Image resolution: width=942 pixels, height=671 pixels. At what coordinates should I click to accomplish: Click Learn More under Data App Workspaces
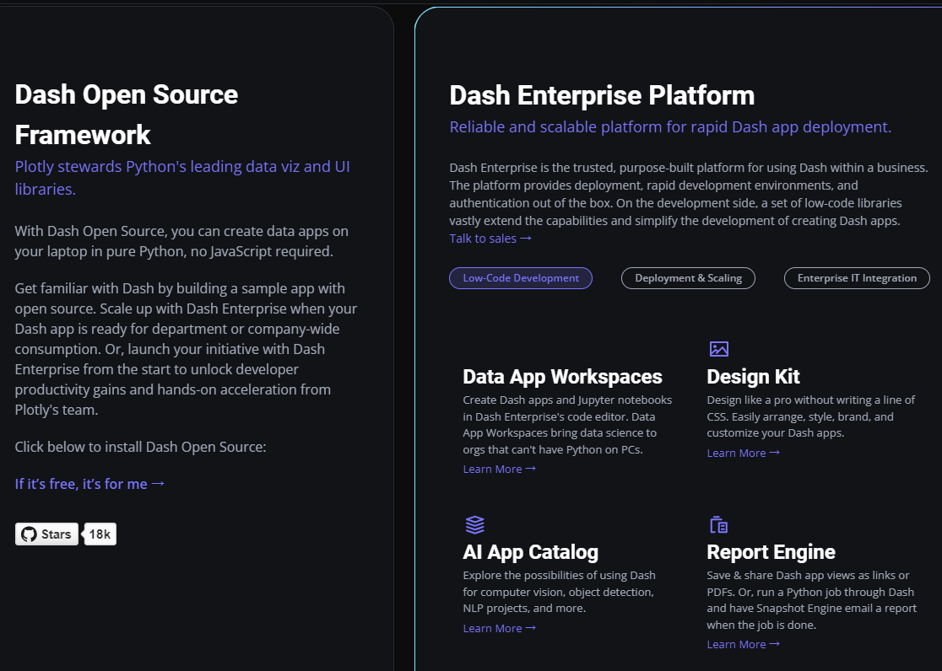499,469
